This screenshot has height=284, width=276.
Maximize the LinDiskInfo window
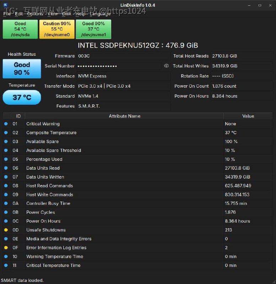(x=260, y=5)
